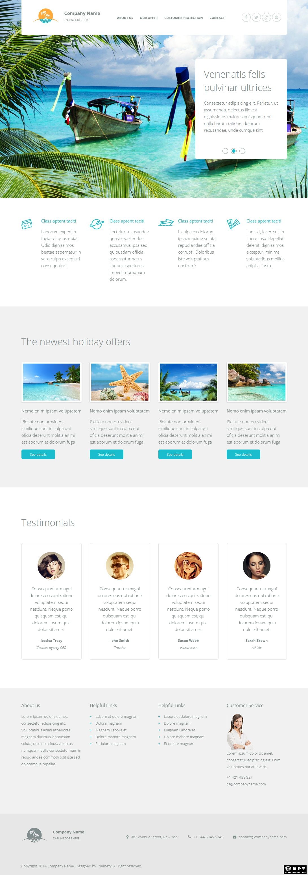Open the Twitter social icon
The width and height of the screenshot is (308, 875).
click(x=256, y=17)
